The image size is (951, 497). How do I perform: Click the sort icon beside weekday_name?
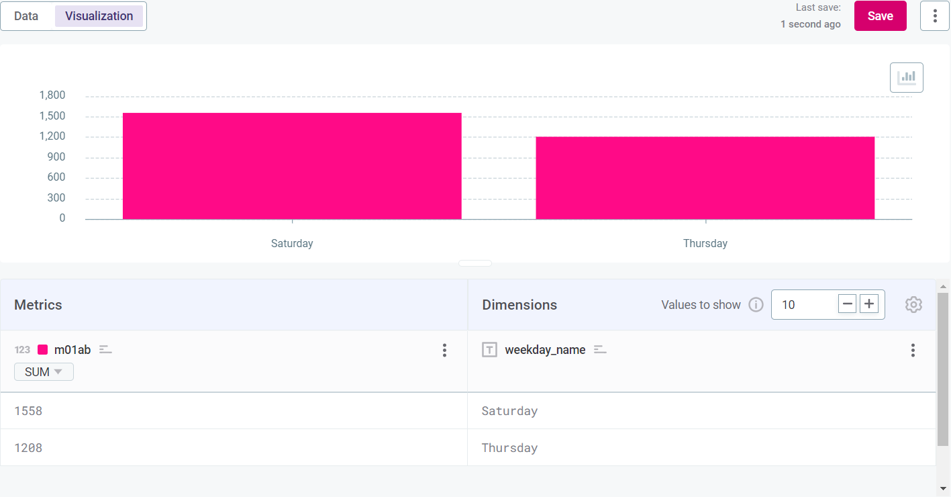600,349
